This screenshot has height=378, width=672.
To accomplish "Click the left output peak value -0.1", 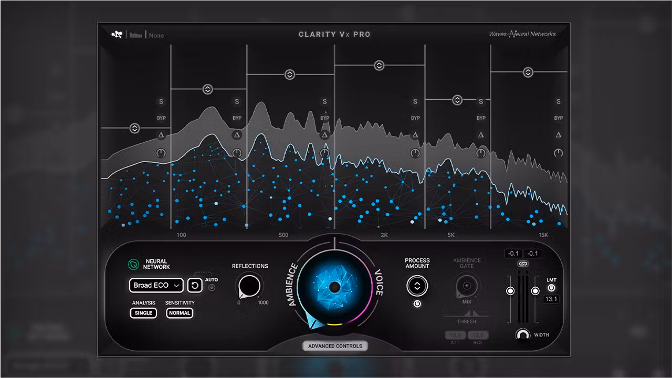I will click(513, 254).
